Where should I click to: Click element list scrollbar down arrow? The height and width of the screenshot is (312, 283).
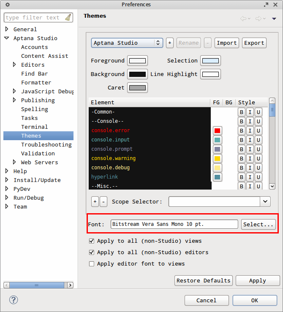coord(272,186)
